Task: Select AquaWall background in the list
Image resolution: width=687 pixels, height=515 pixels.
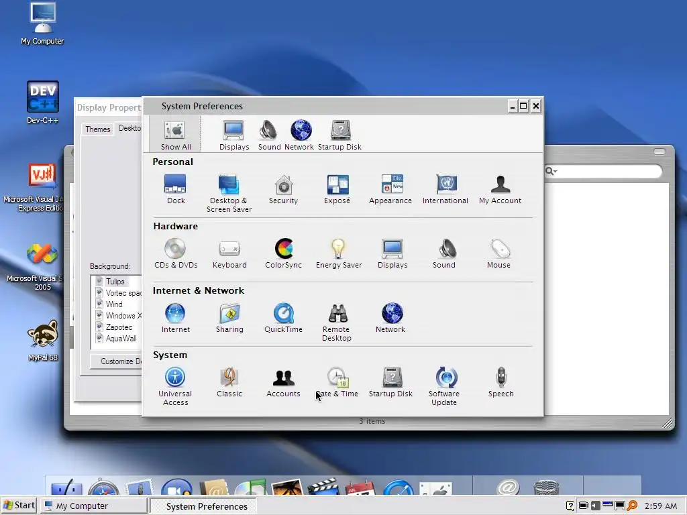Action: pyautogui.click(x=118, y=339)
